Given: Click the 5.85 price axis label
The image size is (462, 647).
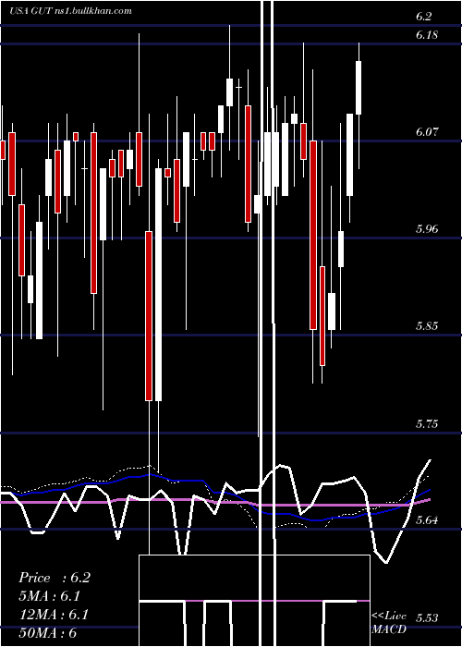Looking at the screenshot, I should [427, 326].
